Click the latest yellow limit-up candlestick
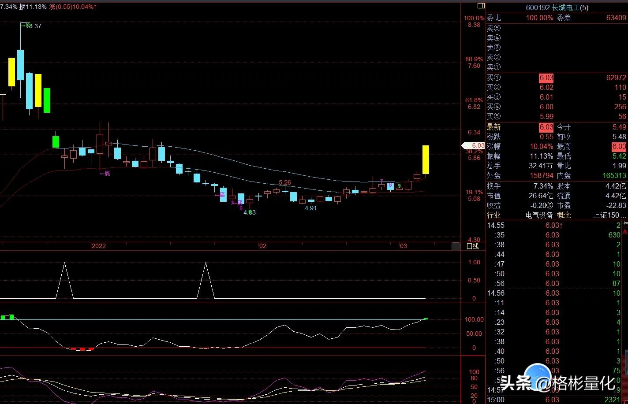628x404 pixels. click(x=426, y=159)
